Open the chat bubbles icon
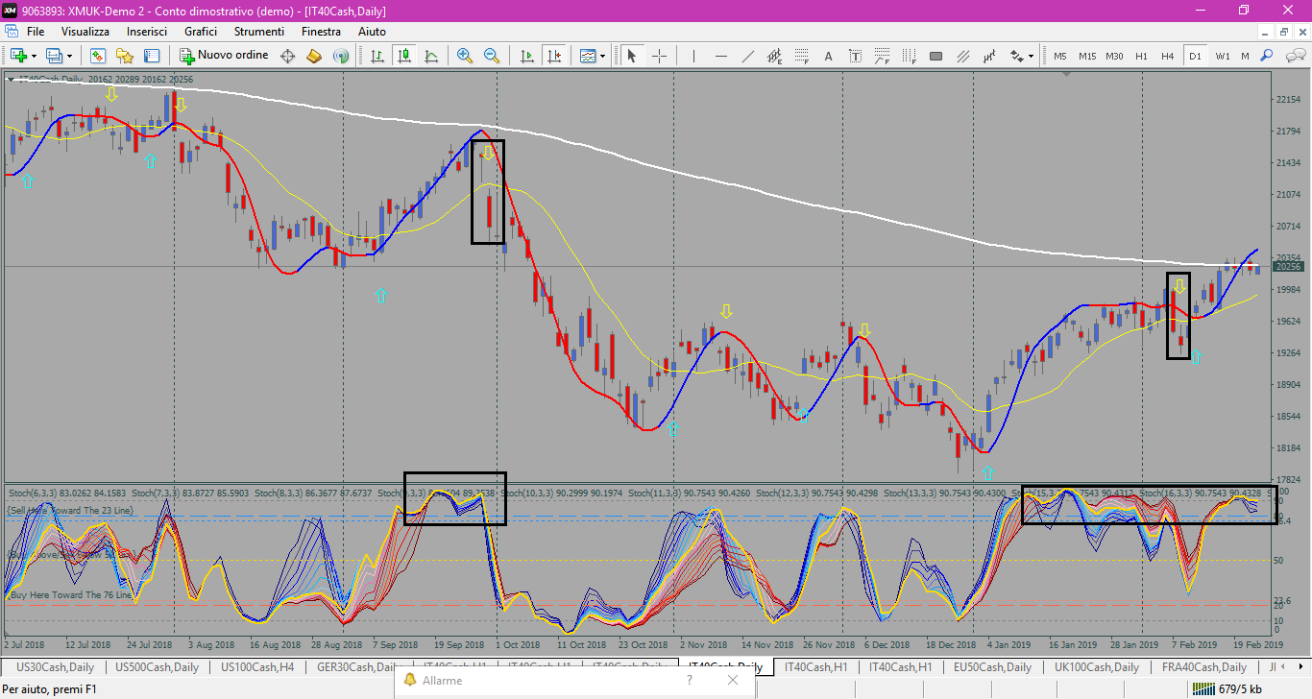 [1294, 56]
